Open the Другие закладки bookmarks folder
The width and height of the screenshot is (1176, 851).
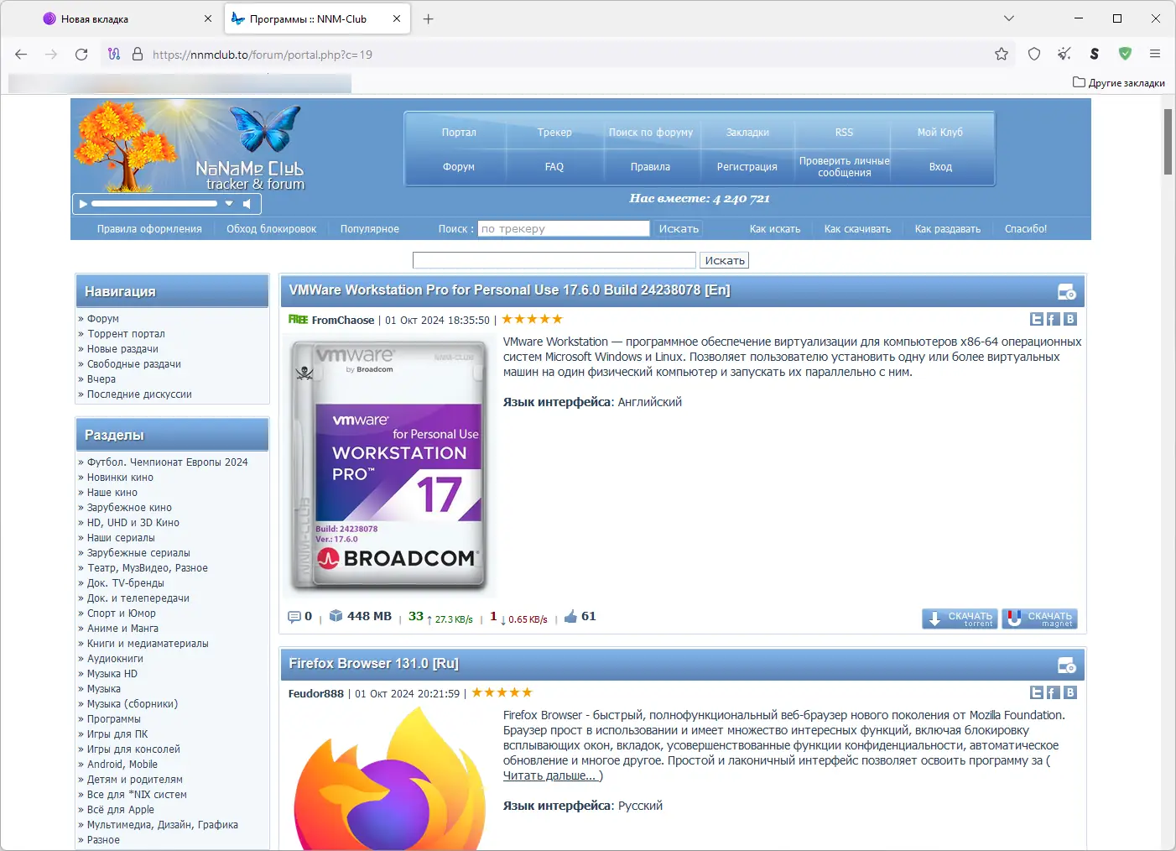point(1119,82)
